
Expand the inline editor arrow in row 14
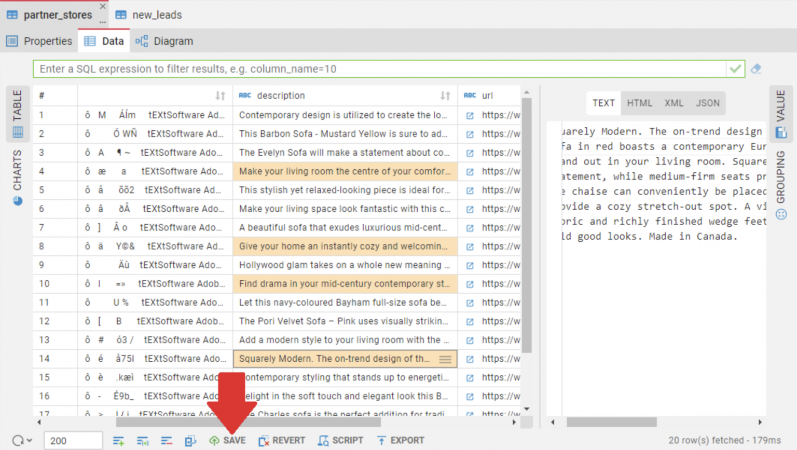click(x=445, y=358)
